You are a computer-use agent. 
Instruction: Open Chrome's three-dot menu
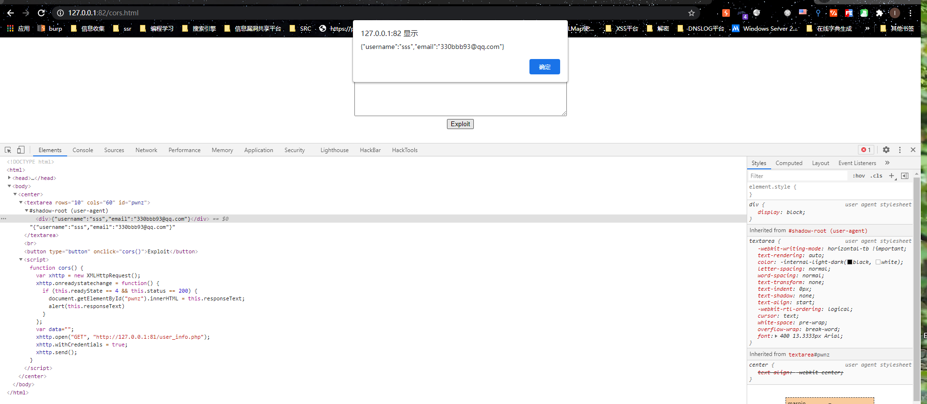910,13
